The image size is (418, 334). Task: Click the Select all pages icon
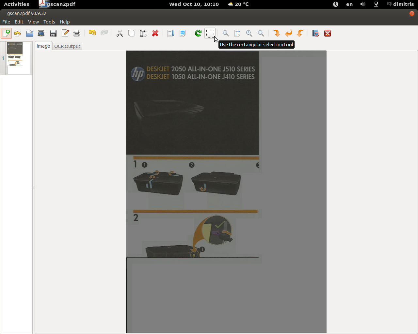[183, 33]
